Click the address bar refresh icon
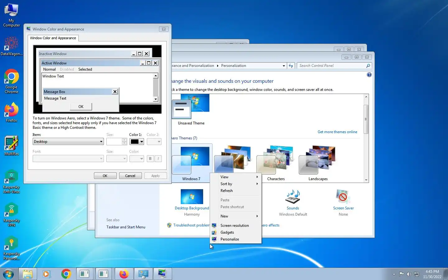 pos(291,66)
